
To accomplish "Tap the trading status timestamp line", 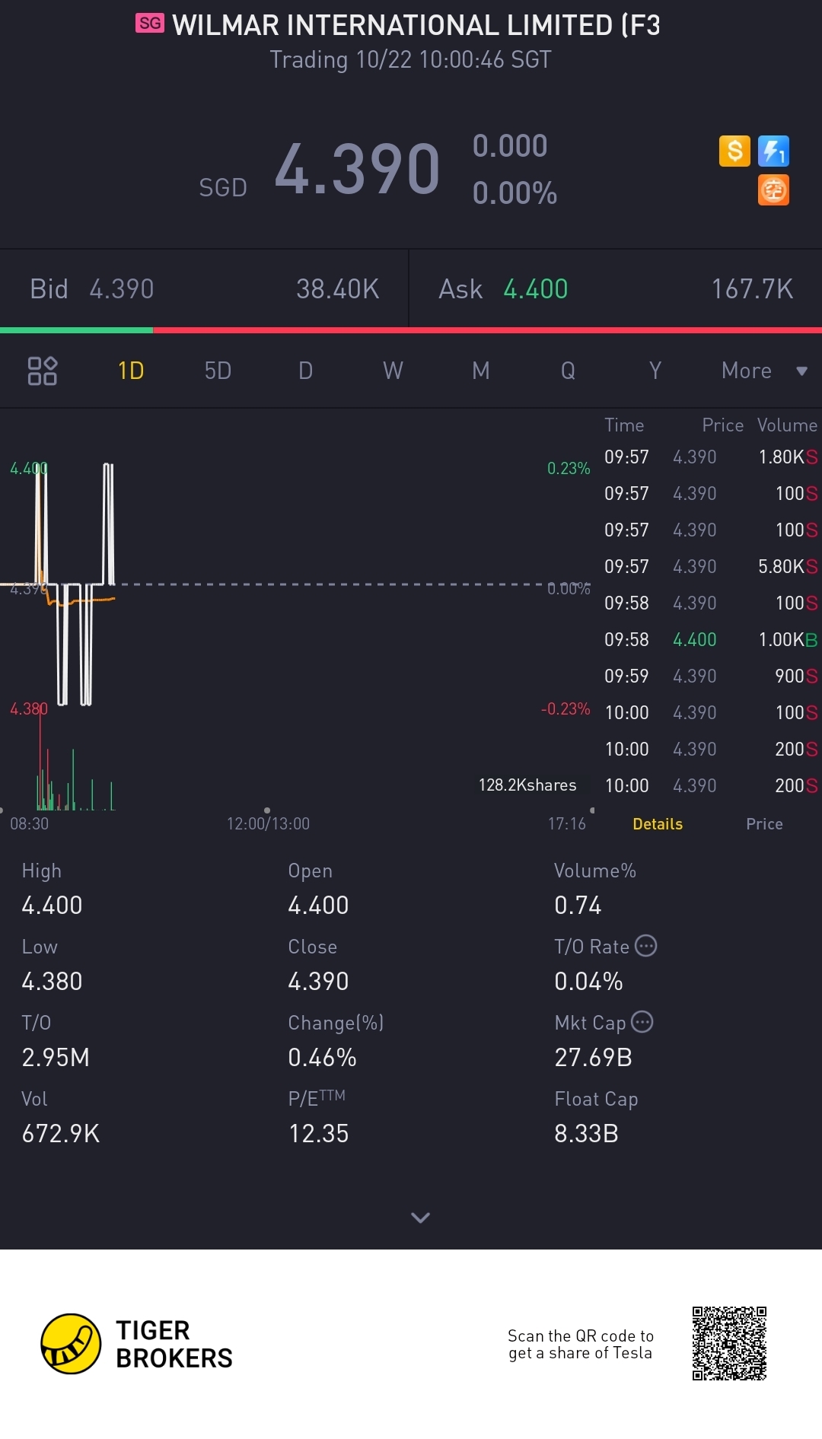I will 411,59.
